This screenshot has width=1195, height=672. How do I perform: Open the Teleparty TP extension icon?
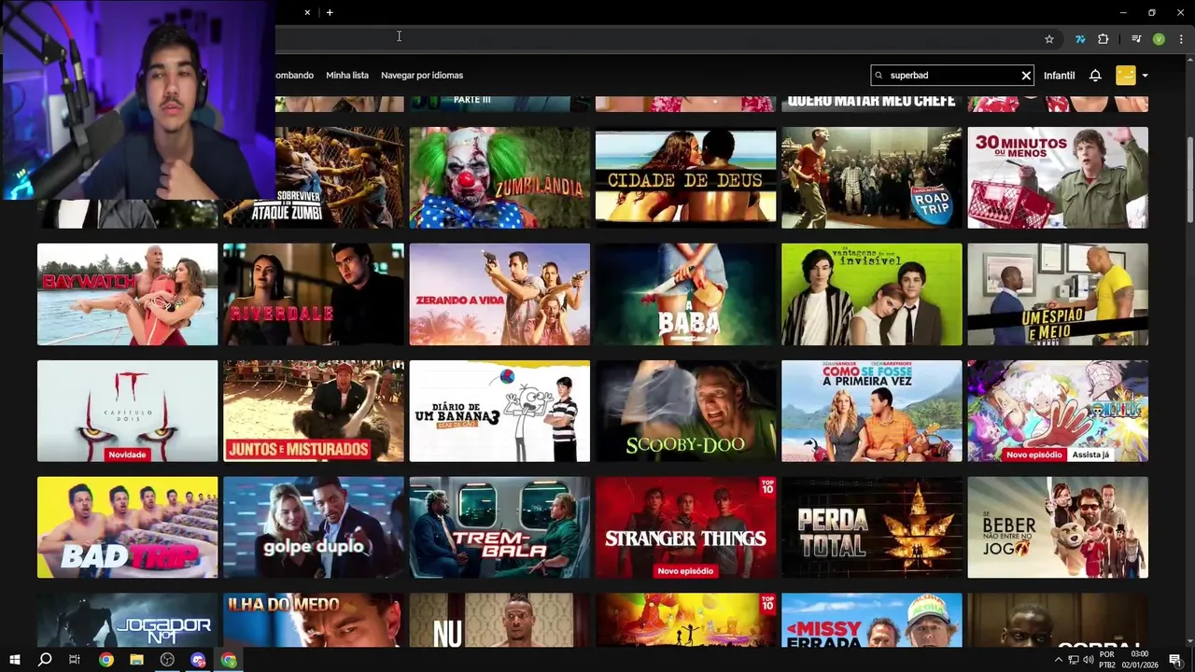coord(1080,39)
